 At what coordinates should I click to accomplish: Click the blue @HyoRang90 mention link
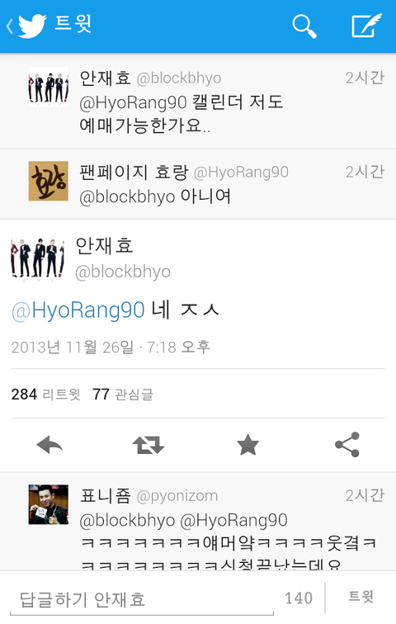pyautogui.click(x=78, y=310)
